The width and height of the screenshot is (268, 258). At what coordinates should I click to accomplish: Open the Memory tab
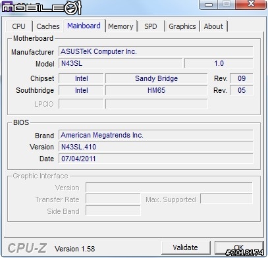point(121,26)
